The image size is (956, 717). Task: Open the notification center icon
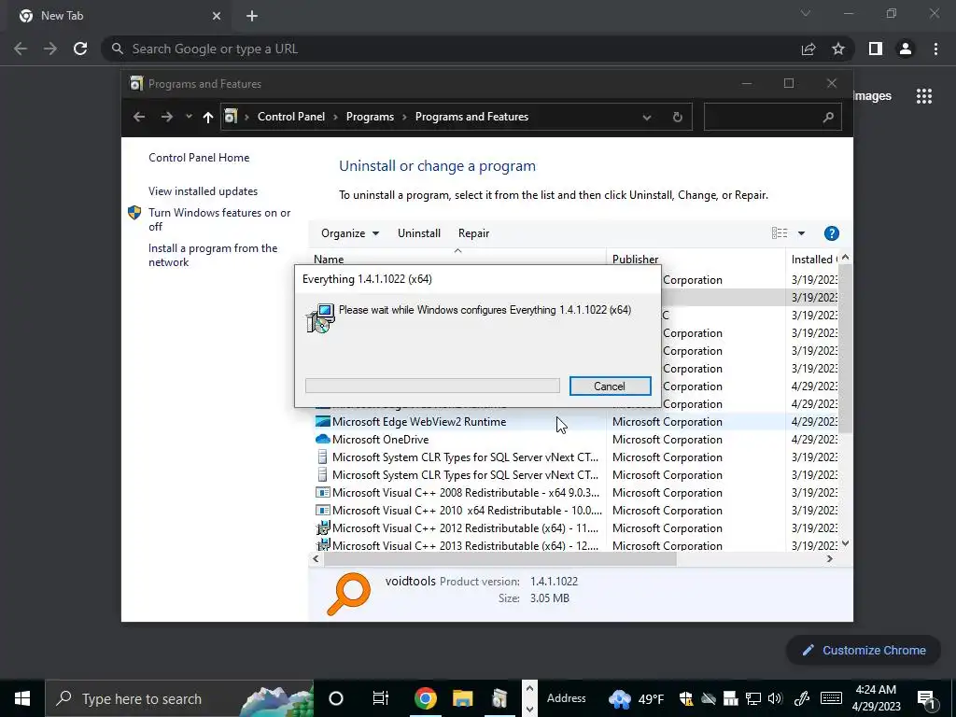(927, 698)
